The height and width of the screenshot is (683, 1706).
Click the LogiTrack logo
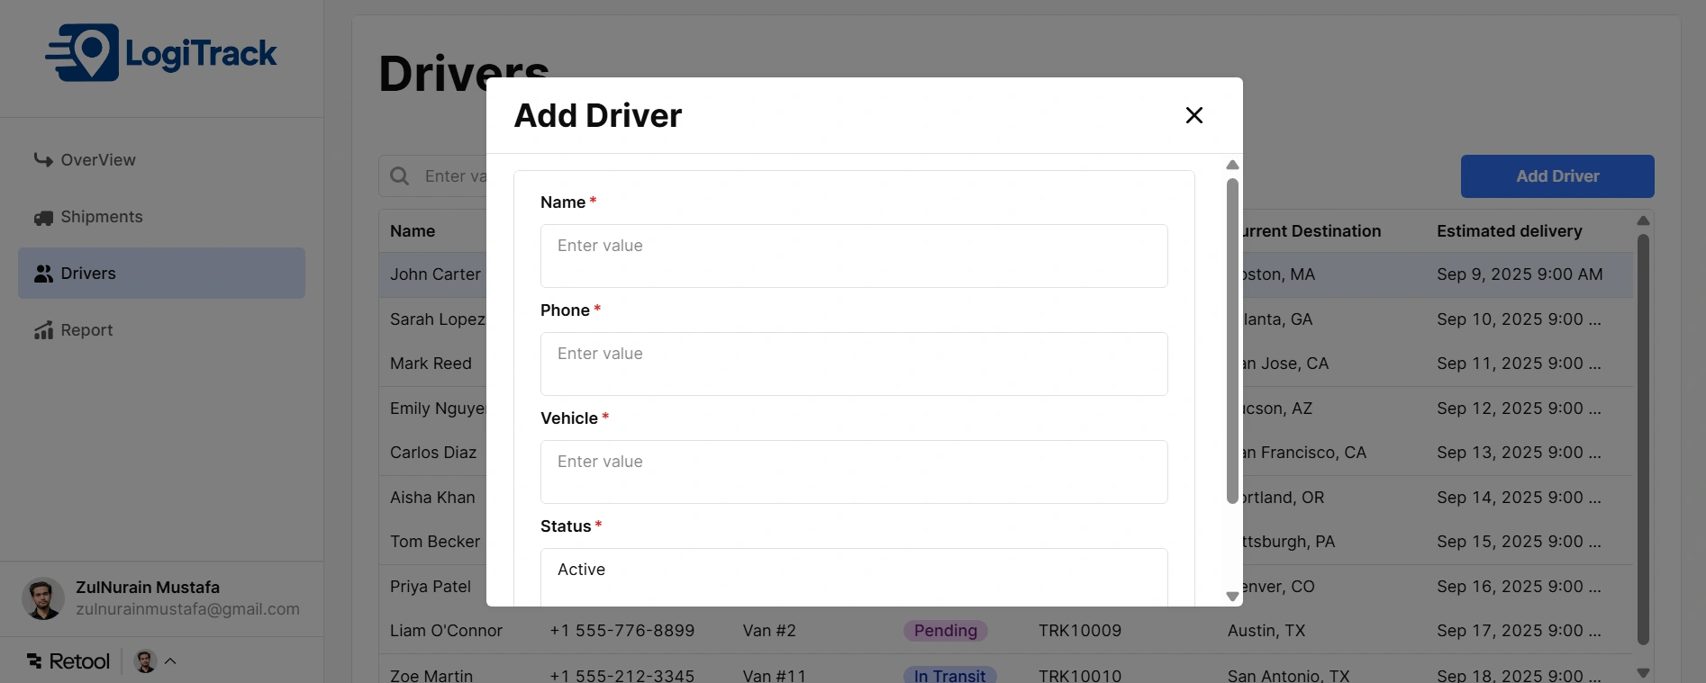(x=161, y=53)
